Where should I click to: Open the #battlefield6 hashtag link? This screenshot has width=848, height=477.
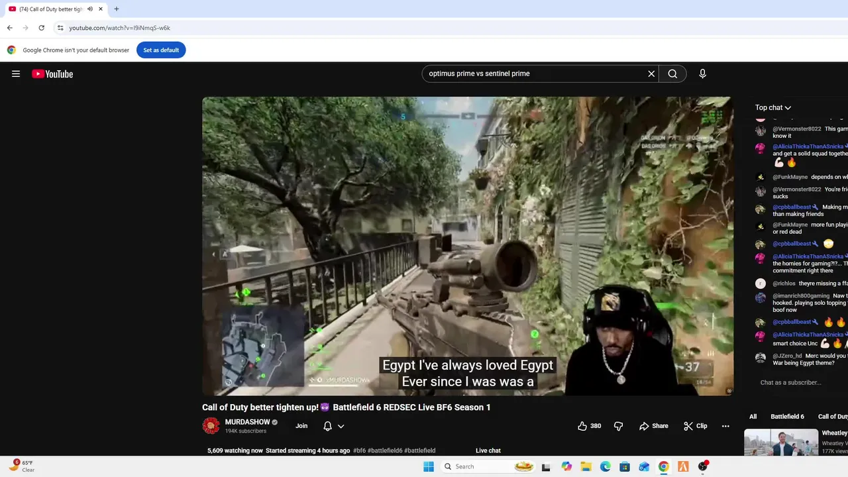click(x=385, y=450)
